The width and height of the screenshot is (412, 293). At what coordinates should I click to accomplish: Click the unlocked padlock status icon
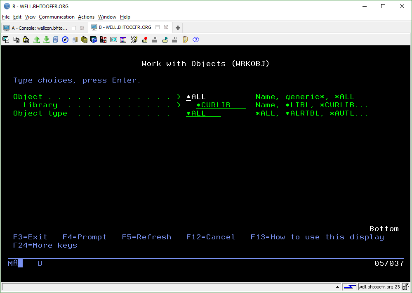406,287
